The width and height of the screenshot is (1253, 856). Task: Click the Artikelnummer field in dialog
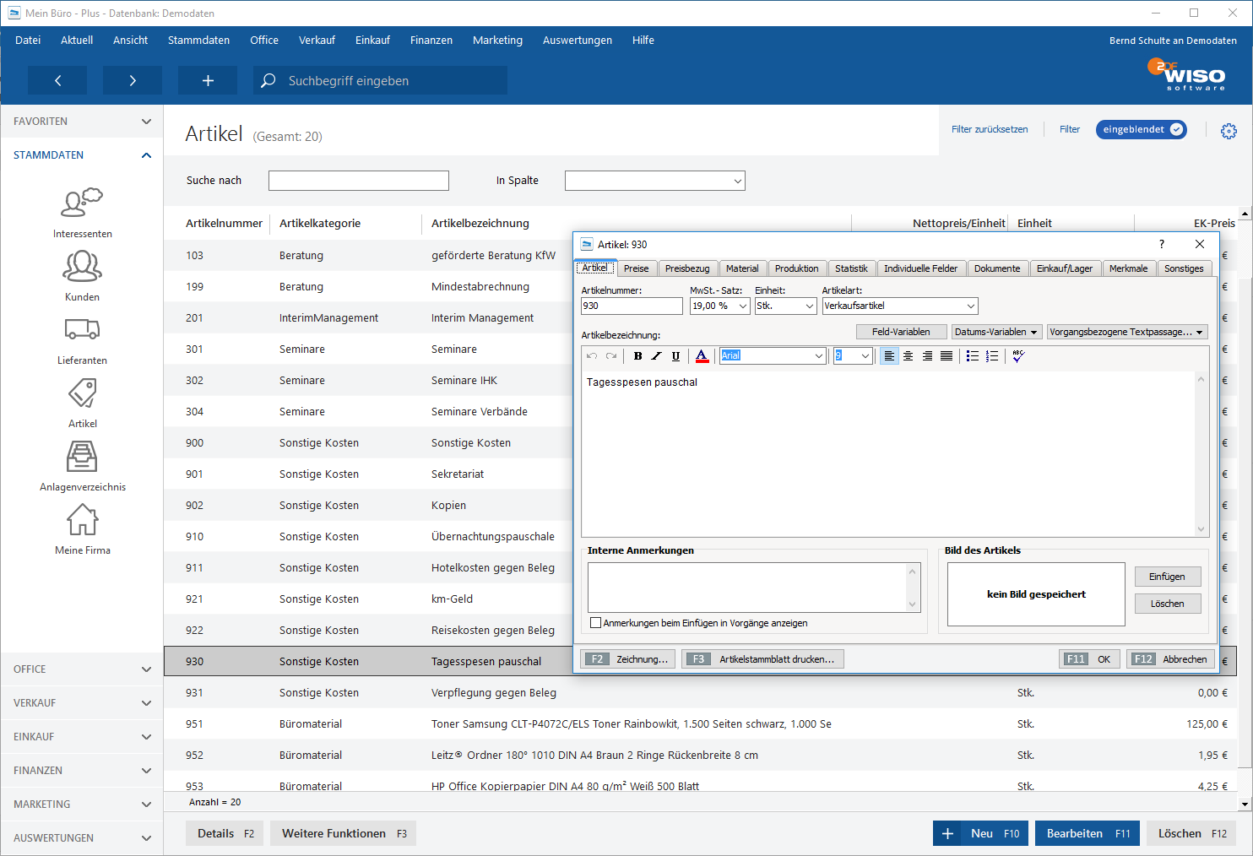click(632, 306)
